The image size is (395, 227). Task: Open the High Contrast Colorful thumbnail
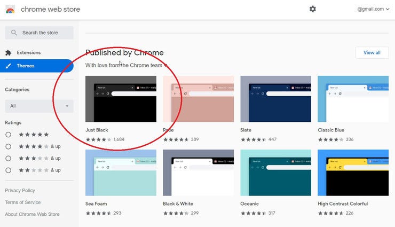coord(353,173)
